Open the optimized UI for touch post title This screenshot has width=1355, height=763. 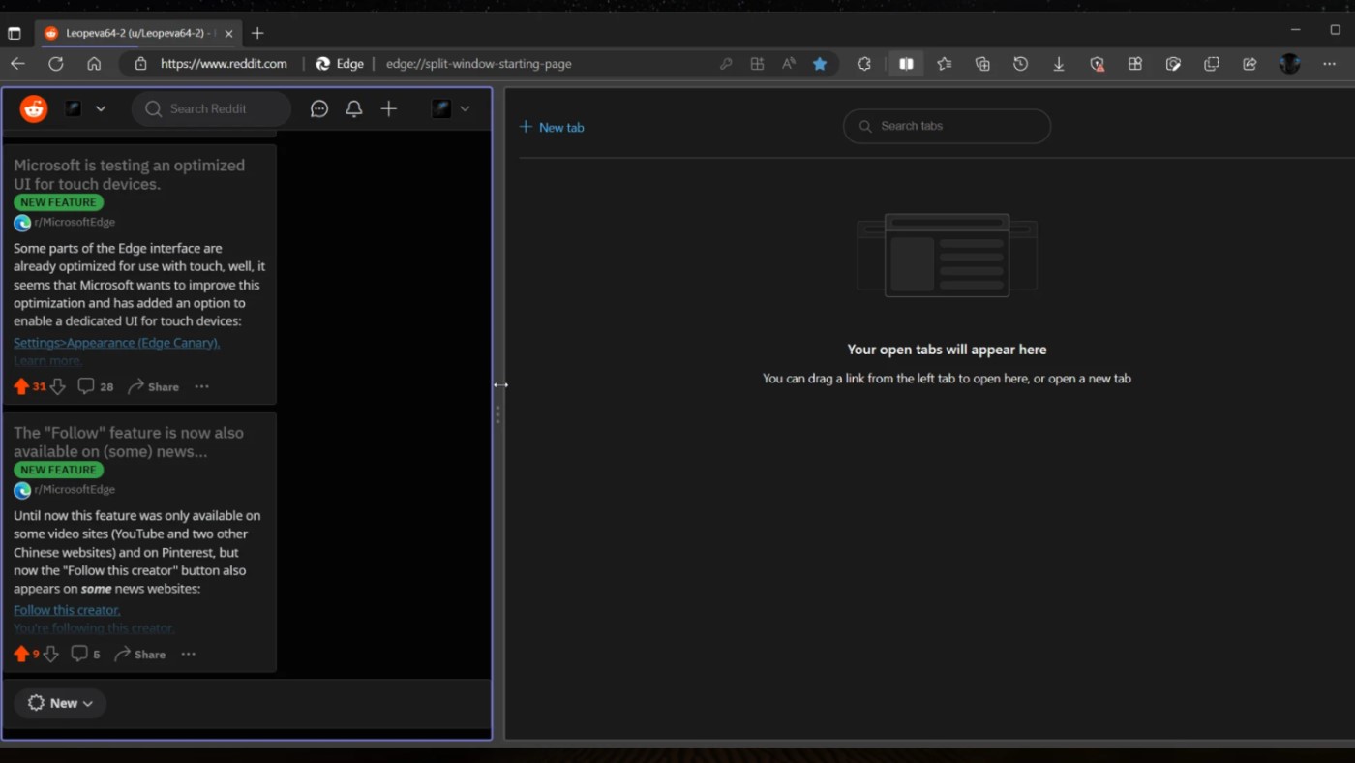[x=130, y=174]
